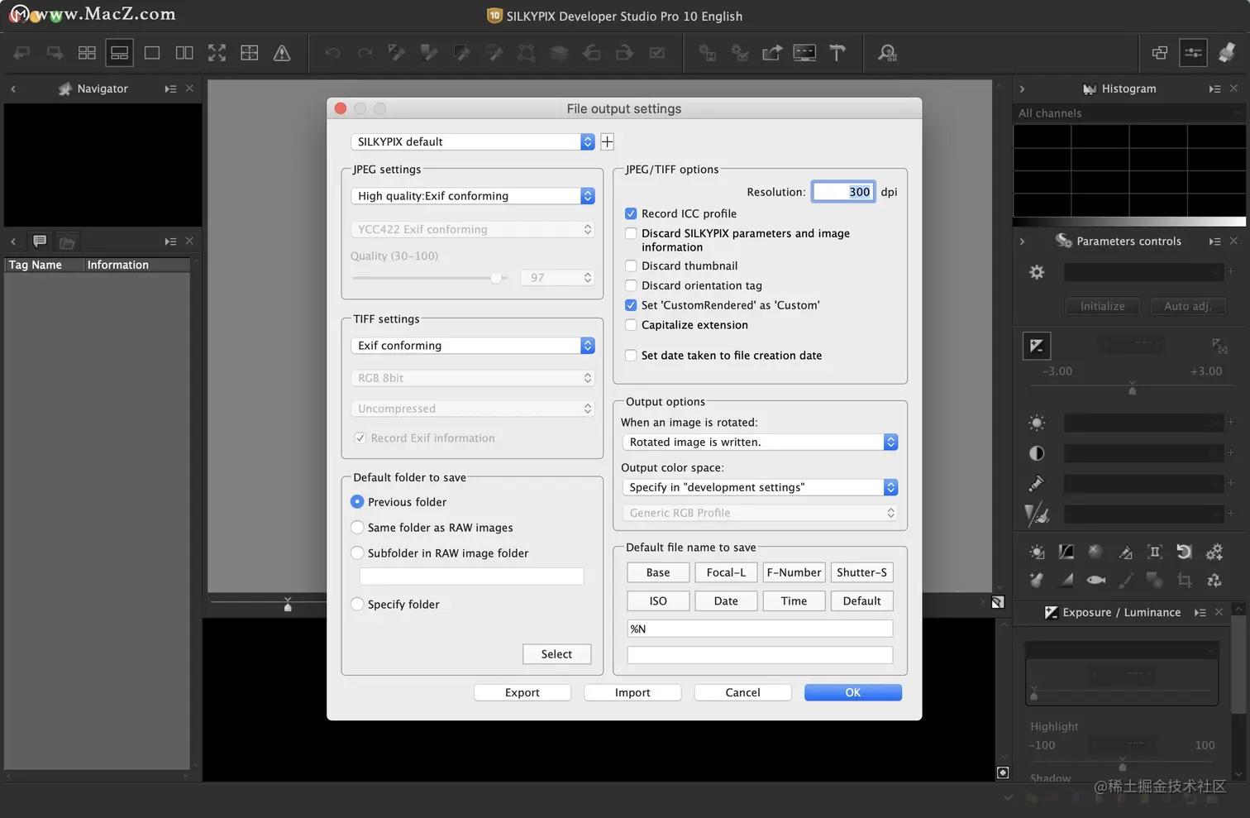Screen dimensions: 1250x818
Task: Click the redo arrow in the toolbar
Action: pyautogui.click(x=365, y=53)
